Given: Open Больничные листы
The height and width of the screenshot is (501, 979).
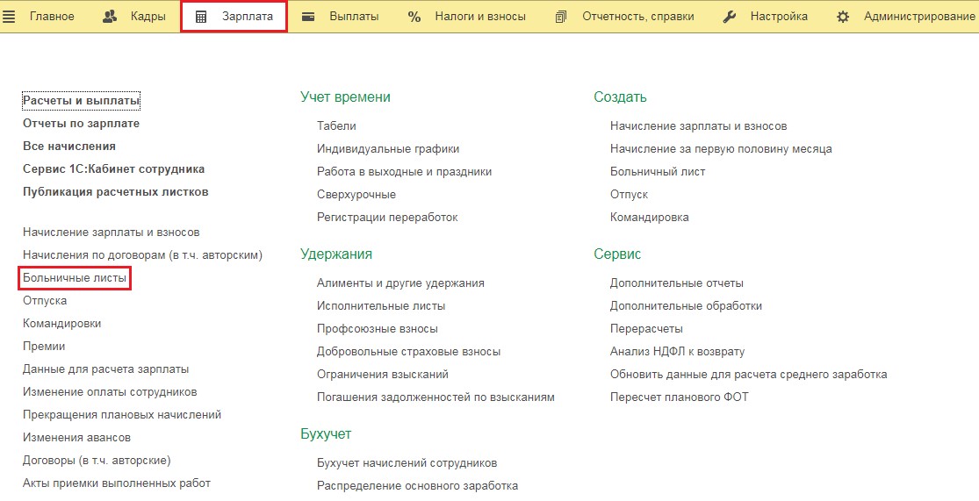Looking at the screenshot, I should [x=75, y=277].
